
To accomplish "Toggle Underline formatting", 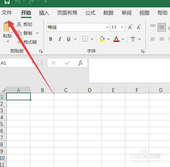I will click(x=68, y=39).
